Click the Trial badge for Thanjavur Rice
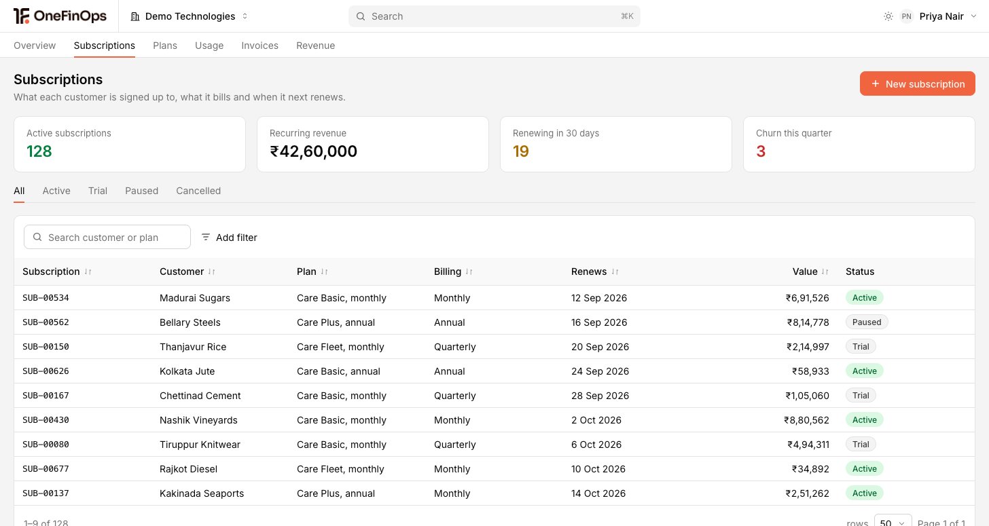989x526 pixels. pyautogui.click(x=861, y=347)
